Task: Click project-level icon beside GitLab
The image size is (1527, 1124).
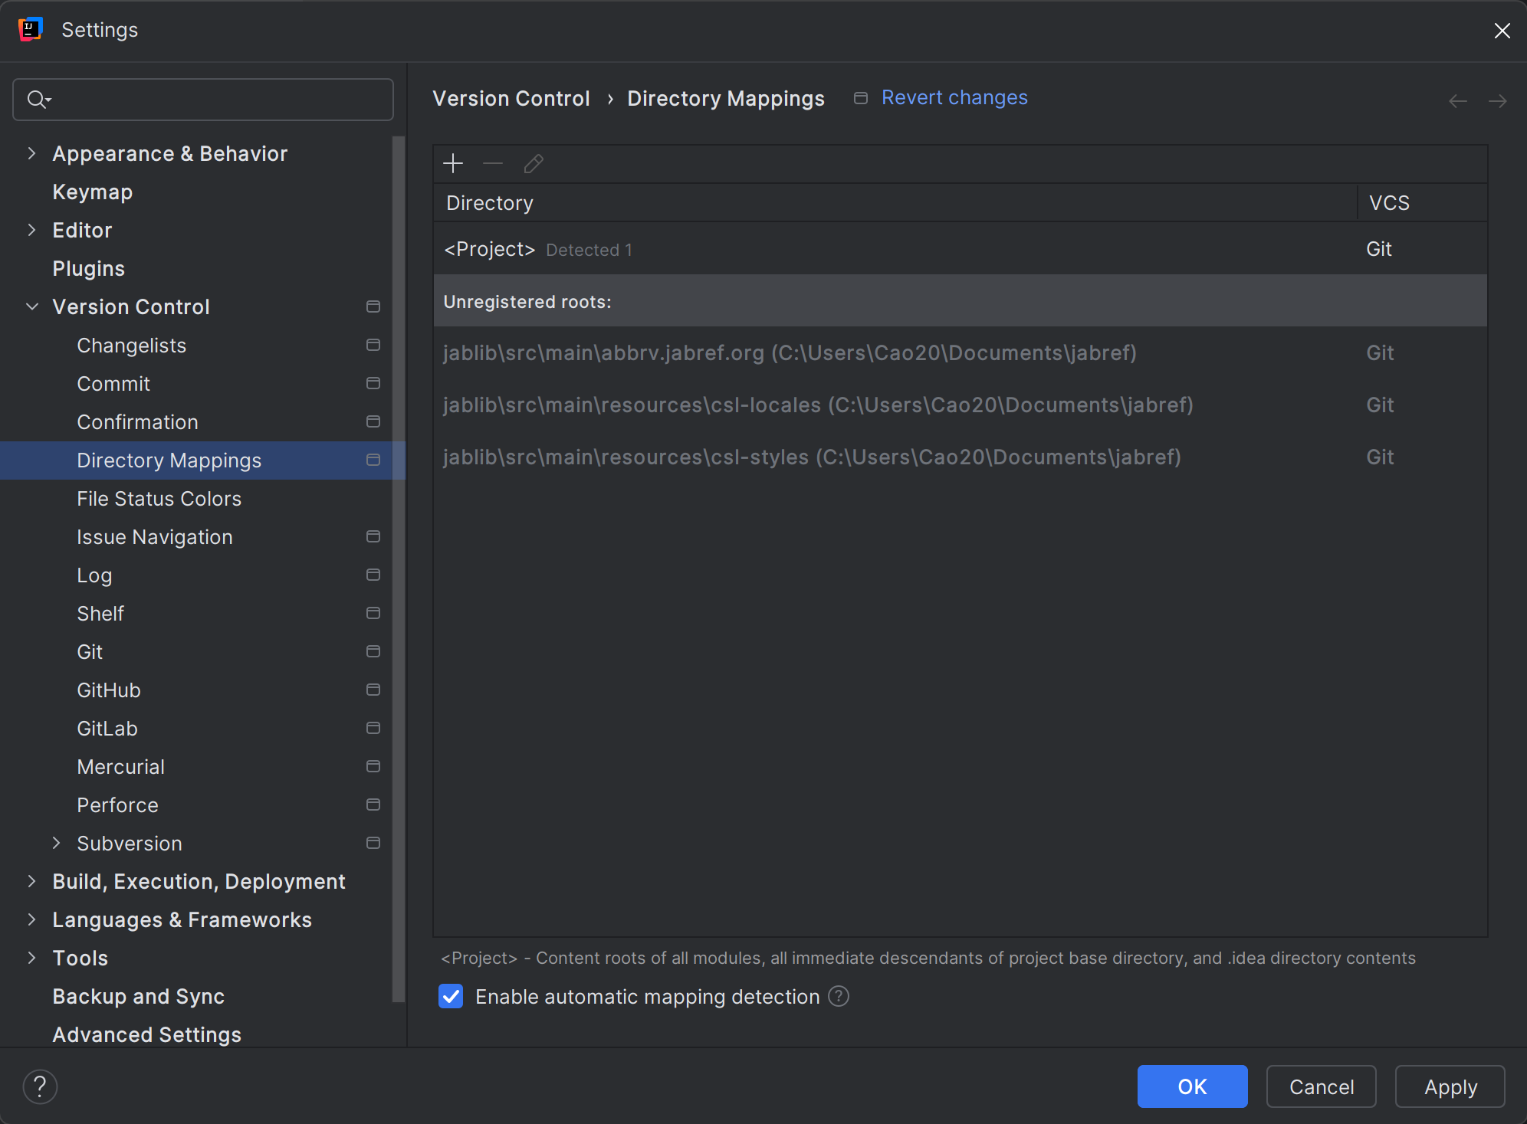Action: pos(373,728)
